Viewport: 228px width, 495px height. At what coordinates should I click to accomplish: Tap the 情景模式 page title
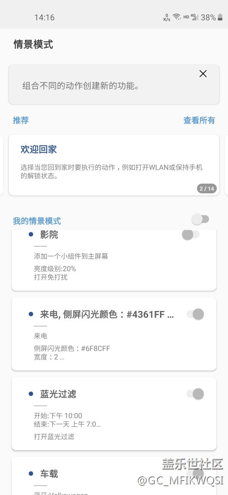tap(33, 44)
